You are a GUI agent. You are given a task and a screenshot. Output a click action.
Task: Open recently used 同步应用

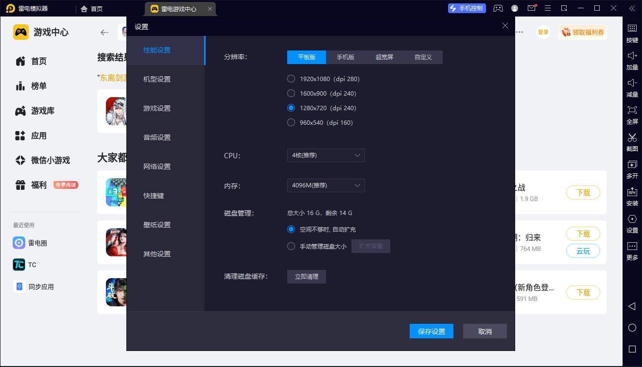pyautogui.click(x=34, y=287)
